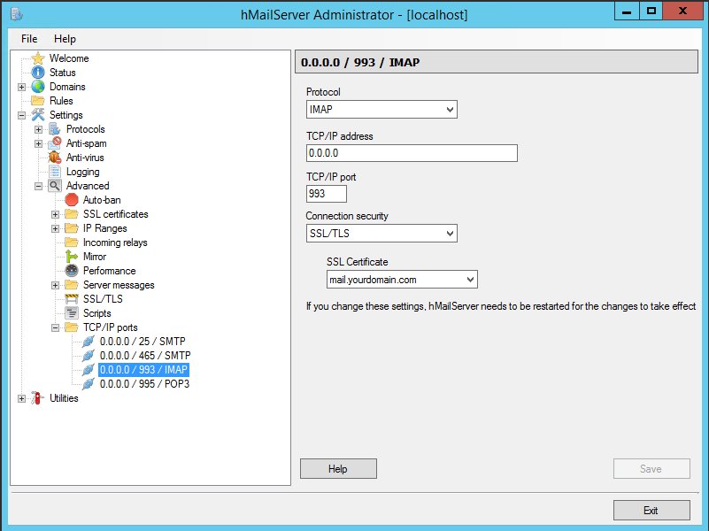Click the Protocols icon in tree
The height and width of the screenshot is (531, 709).
(55, 129)
